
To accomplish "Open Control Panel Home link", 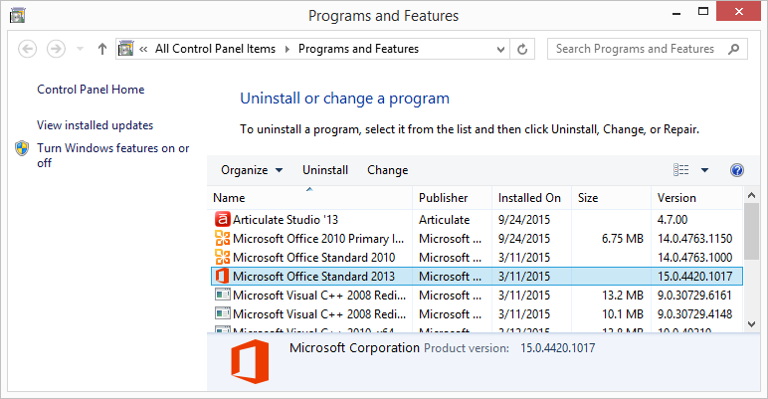I will (91, 90).
